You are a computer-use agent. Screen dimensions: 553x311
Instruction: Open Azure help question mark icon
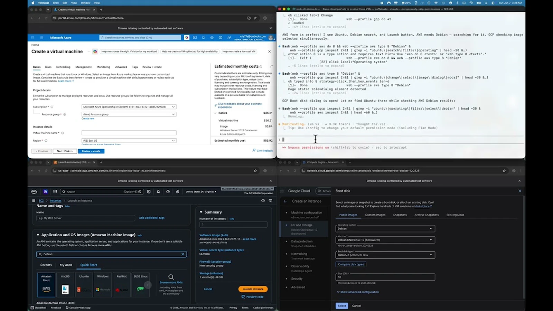coord(220,37)
